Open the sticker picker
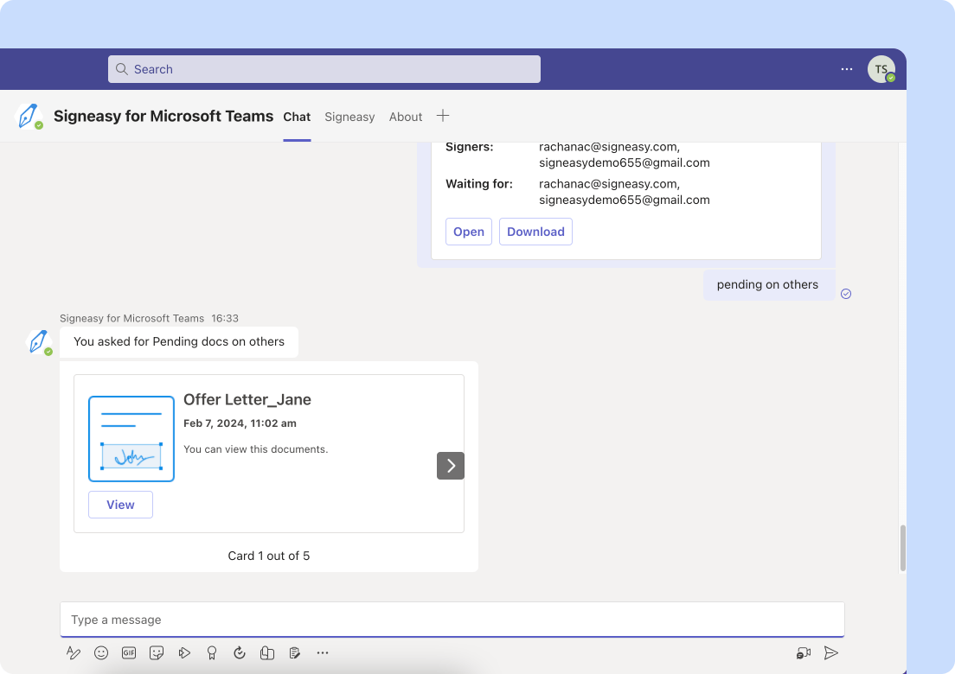955x674 pixels. [x=157, y=652]
